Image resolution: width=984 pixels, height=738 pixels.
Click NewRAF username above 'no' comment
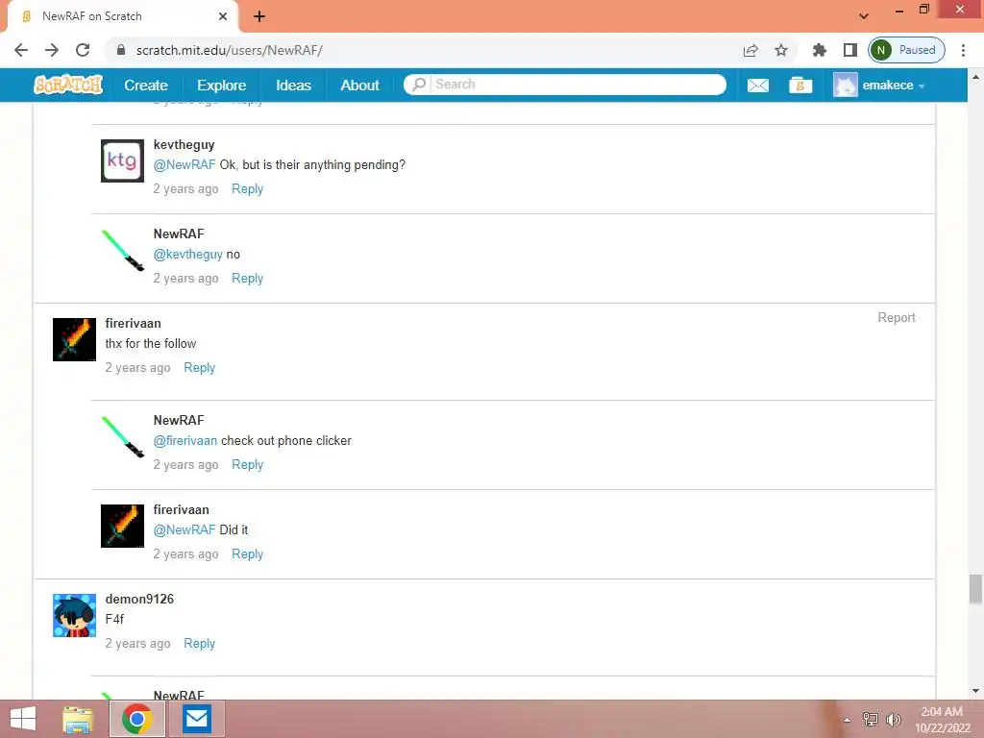click(x=179, y=234)
